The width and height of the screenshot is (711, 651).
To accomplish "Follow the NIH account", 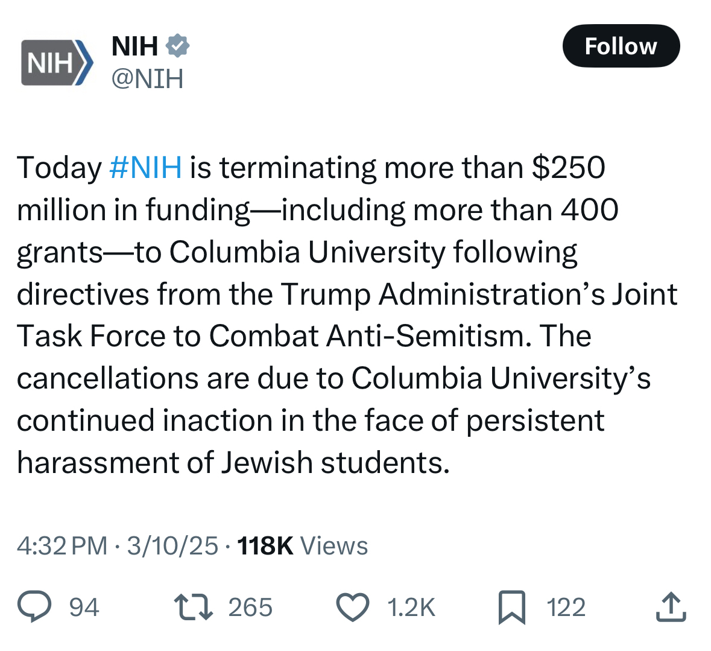I will pyautogui.click(x=621, y=46).
